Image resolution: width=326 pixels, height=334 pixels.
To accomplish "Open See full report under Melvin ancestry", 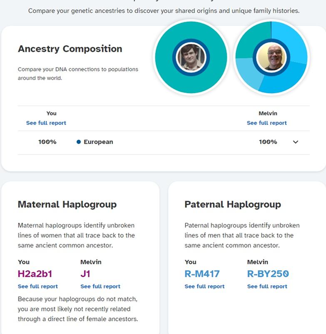I will 267,123.
